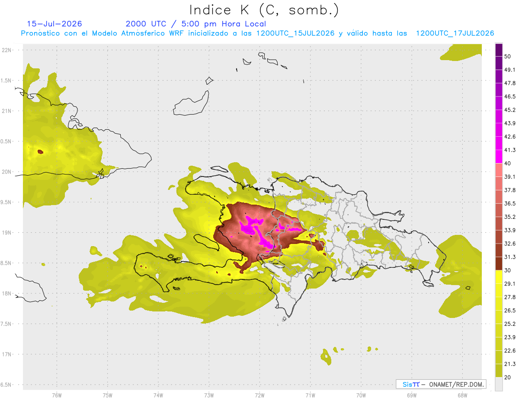519x401 pixels.
Task: Click legend value "33.9"
Action: point(510,230)
